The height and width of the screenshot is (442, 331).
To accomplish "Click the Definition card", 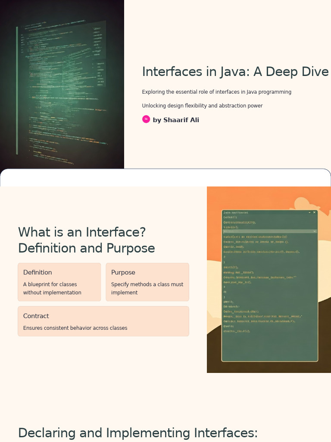I will point(59,282).
